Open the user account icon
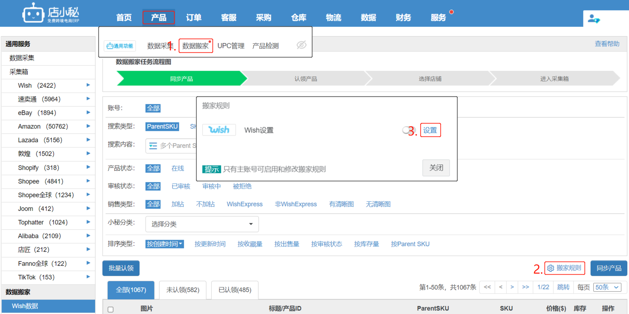Screen dimensions: 629x314 [594, 19]
